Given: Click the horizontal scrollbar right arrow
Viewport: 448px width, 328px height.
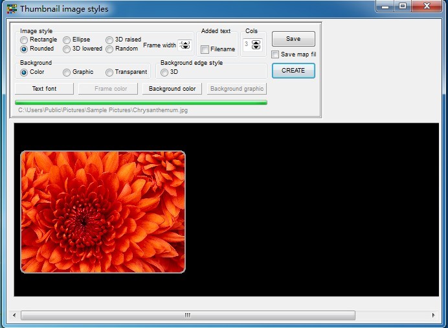Looking at the screenshot, I should click(x=434, y=316).
